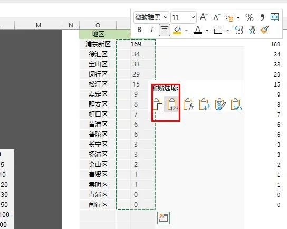Toggle italic formatting
The width and height of the screenshot is (287, 229).
[151, 30]
